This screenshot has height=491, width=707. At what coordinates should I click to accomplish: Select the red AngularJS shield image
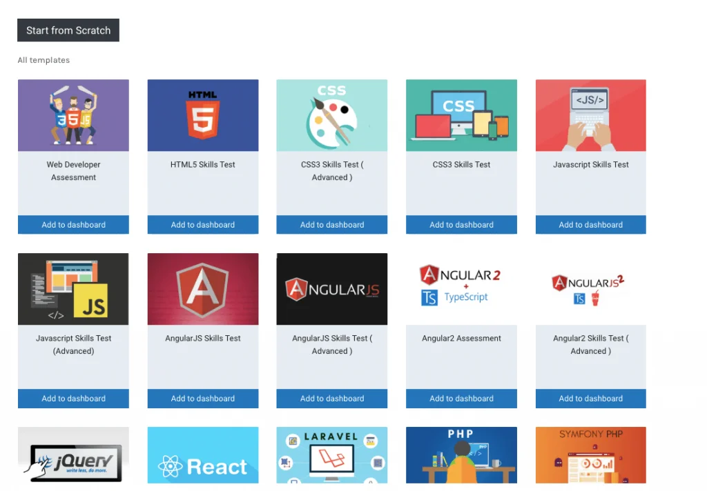click(203, 289)
